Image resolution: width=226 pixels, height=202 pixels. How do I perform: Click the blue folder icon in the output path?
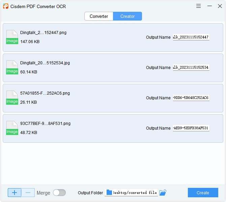pyautogui.click(x=109, y=192)
